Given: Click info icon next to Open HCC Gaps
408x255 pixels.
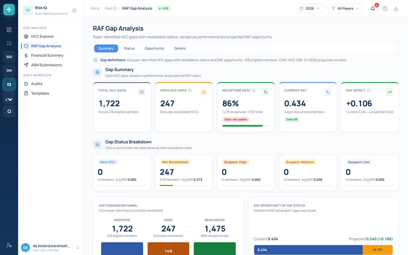Looking at the screenshot, I should (x=190, y=90).
